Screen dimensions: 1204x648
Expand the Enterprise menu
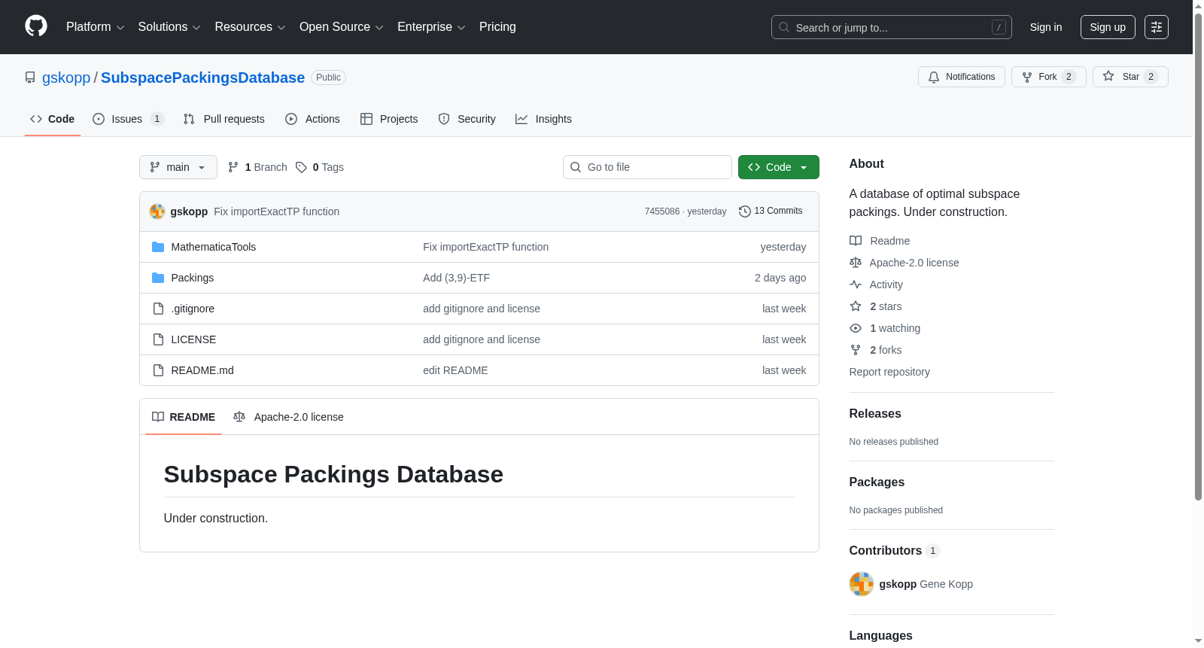[431, 27]
